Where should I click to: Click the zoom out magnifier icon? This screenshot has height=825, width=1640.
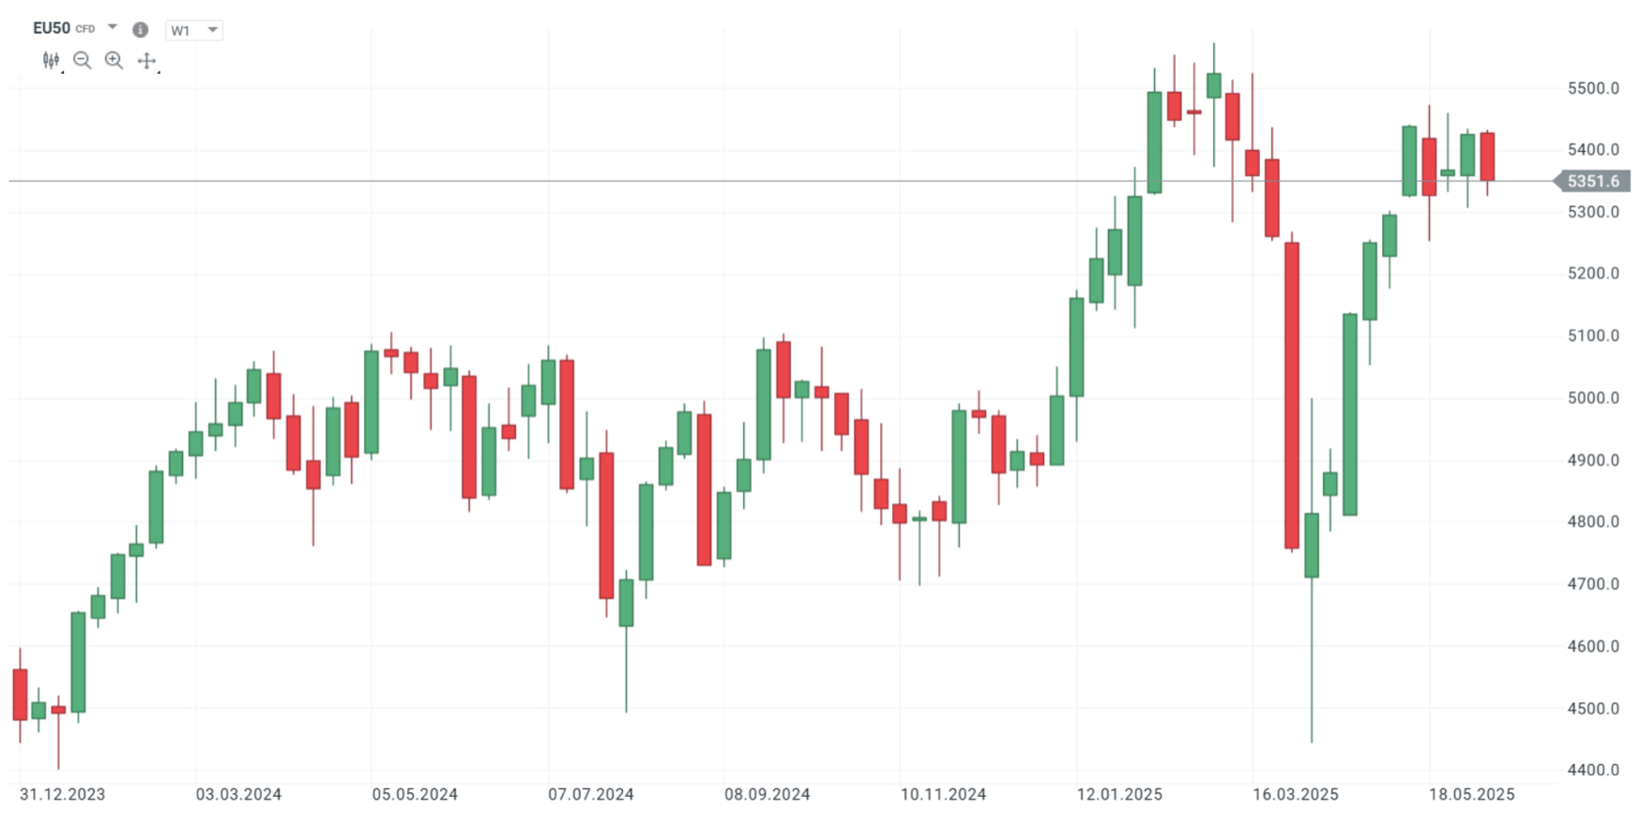[x=83, y=61]
